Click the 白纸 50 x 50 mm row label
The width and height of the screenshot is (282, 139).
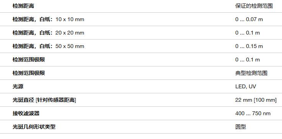pyautogui.click(x=48, y=46)
